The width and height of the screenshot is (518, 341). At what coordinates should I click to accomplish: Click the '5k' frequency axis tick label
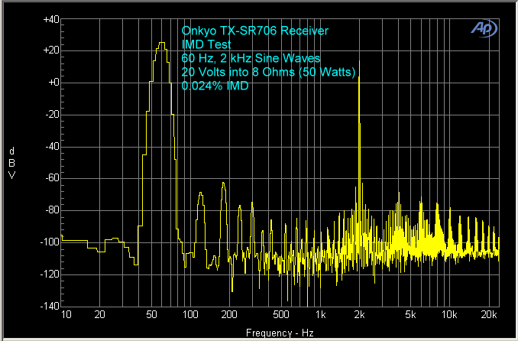410,314
